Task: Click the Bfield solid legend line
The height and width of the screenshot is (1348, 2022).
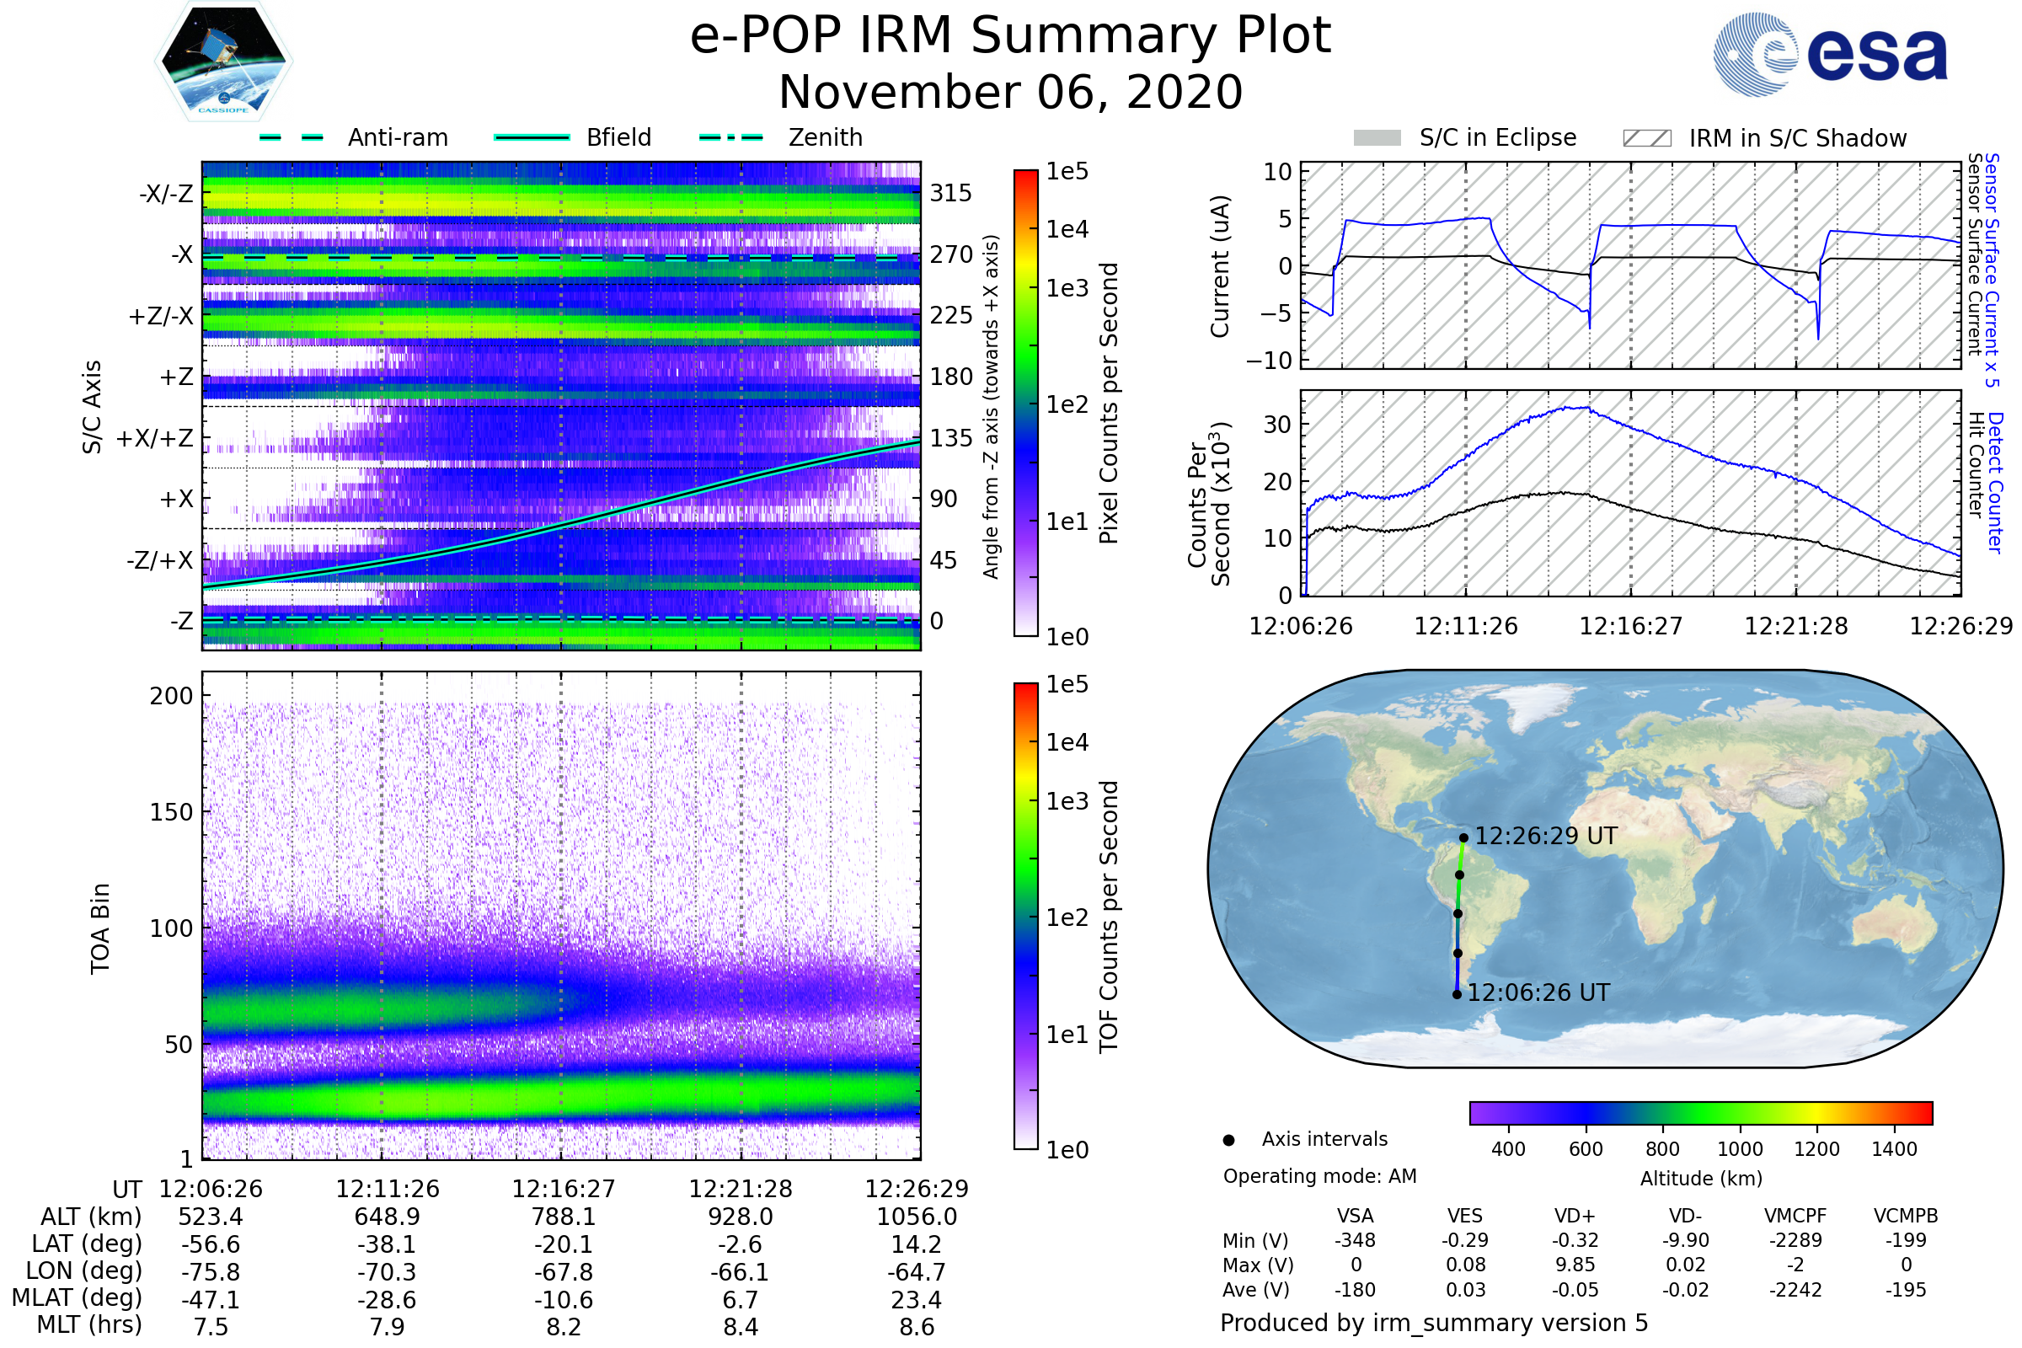Action: [532, 137]
